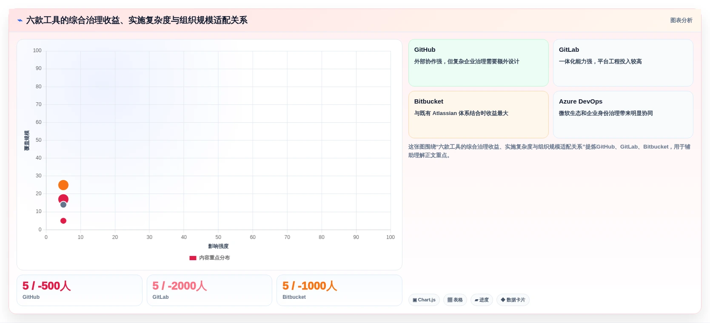The image size is (710, 323).
Task: Click the 覆盖规模 y-axis title
Action: (27, 140)
